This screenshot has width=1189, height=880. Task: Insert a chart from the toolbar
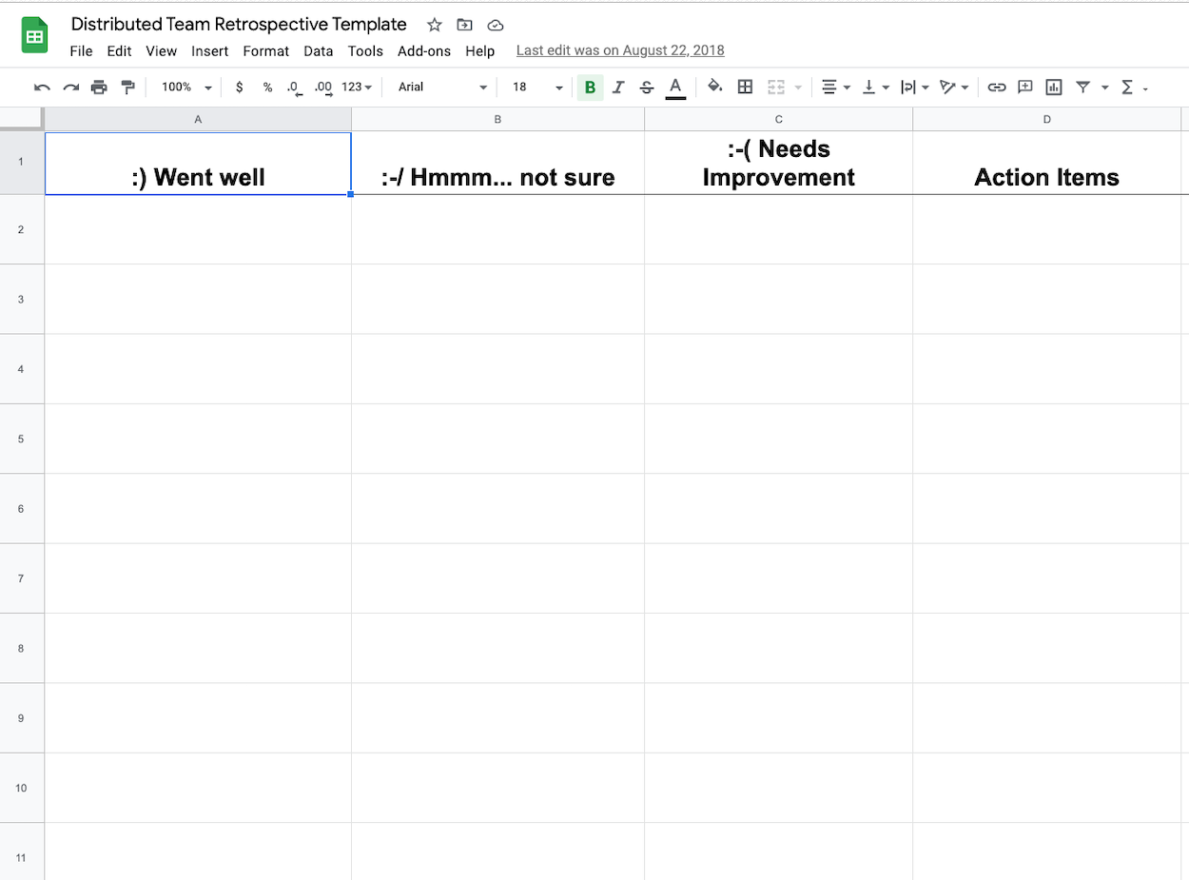point(1053,87)
